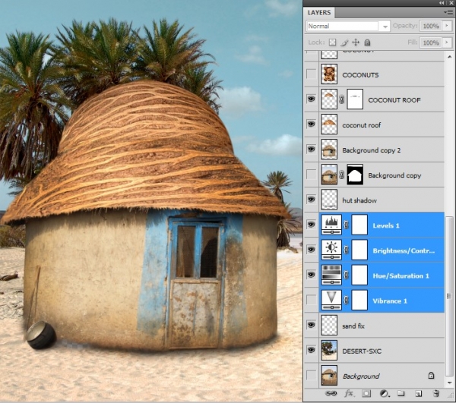Image resolution: width=456 pixels, height=403 pixels.
Task: Click the Brightness/Contrast adjustment sun icon
Action: (331, 250)
